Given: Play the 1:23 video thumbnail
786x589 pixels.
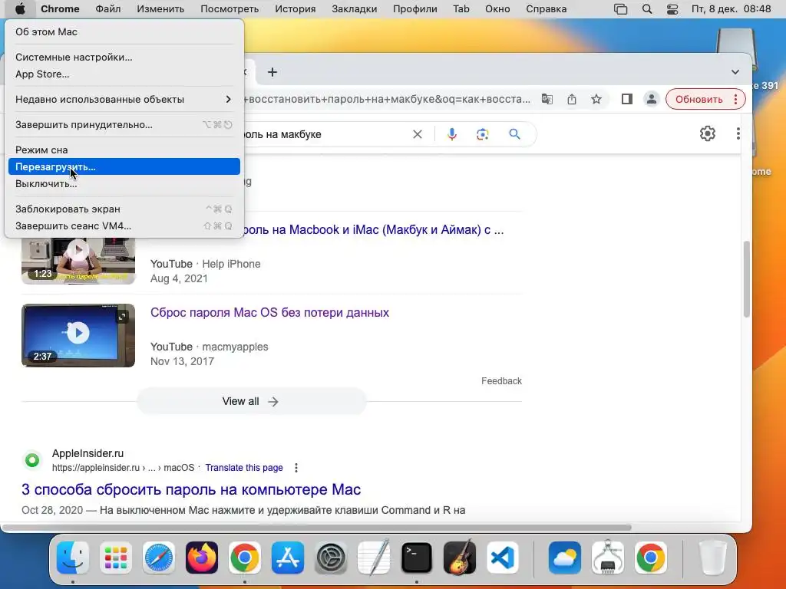Looking at the screenshot, I should (78, 261).
